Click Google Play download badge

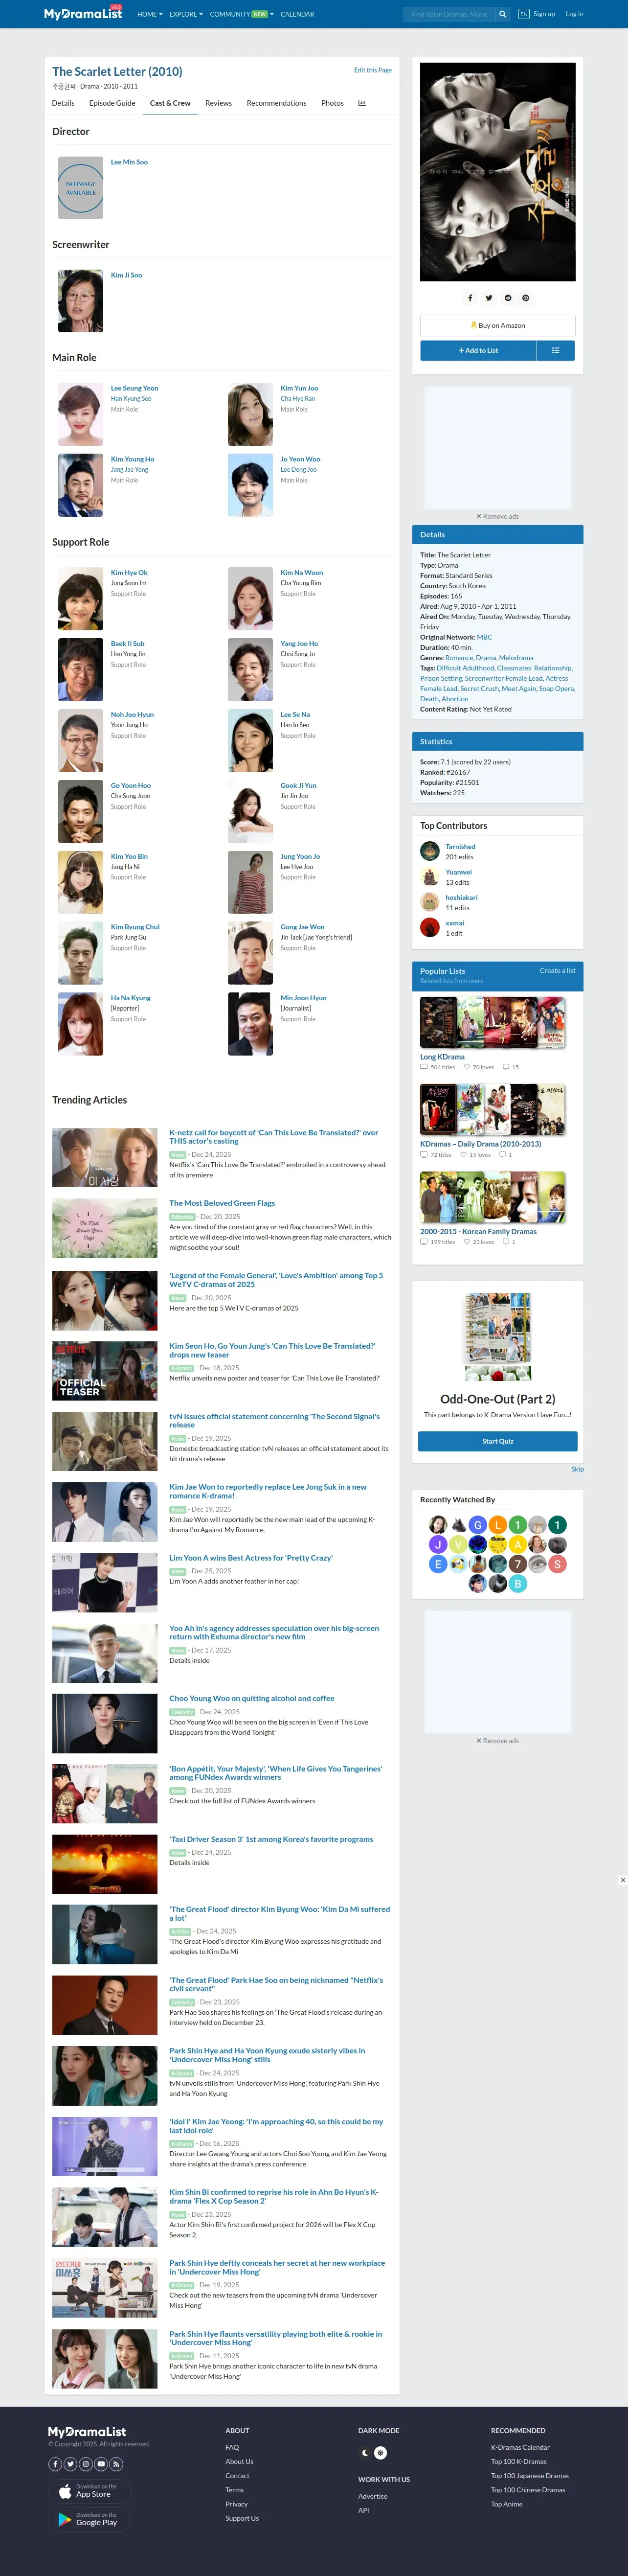pyautogui.click(x=89, y=2519)
